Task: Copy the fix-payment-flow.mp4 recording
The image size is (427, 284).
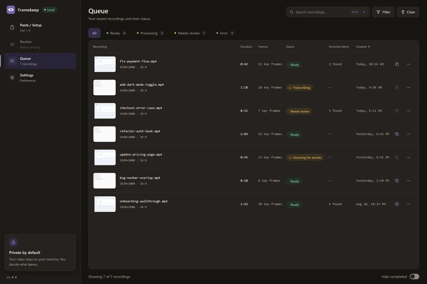Action: (x=397, y=64)
